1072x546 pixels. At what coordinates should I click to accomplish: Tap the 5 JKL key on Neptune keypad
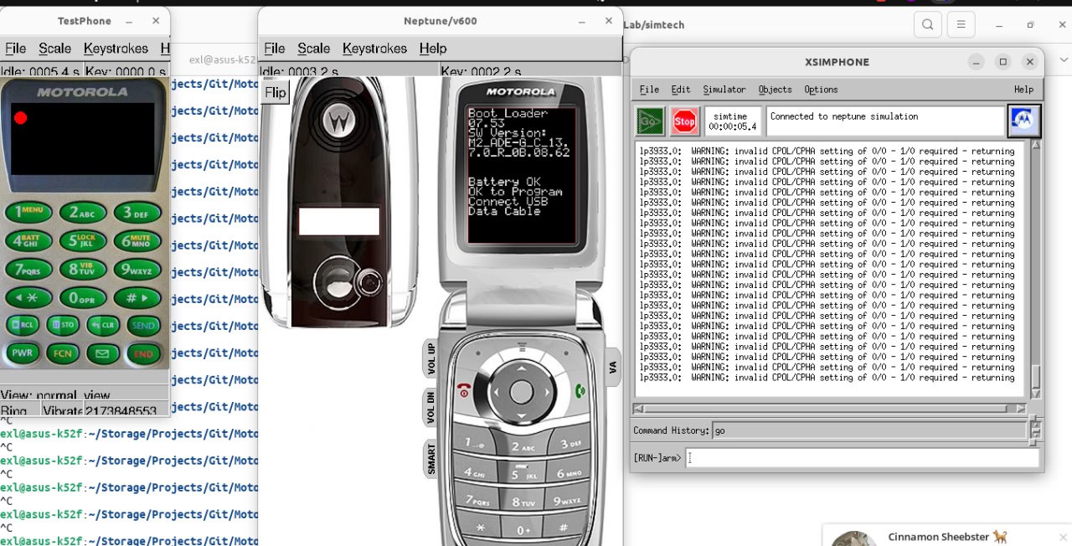(x=522, y=475)
